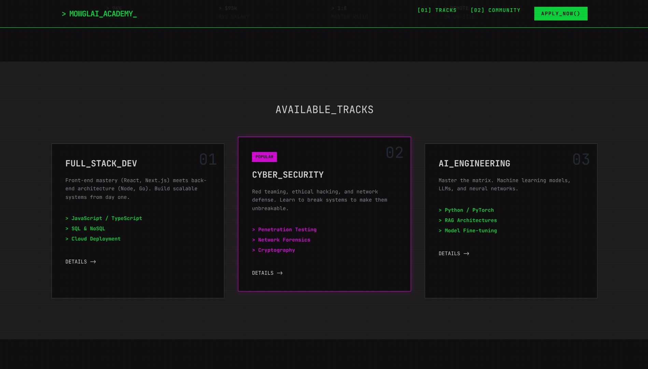Go to the [02] COMMUNITY nav link

[x=495, y=10]
